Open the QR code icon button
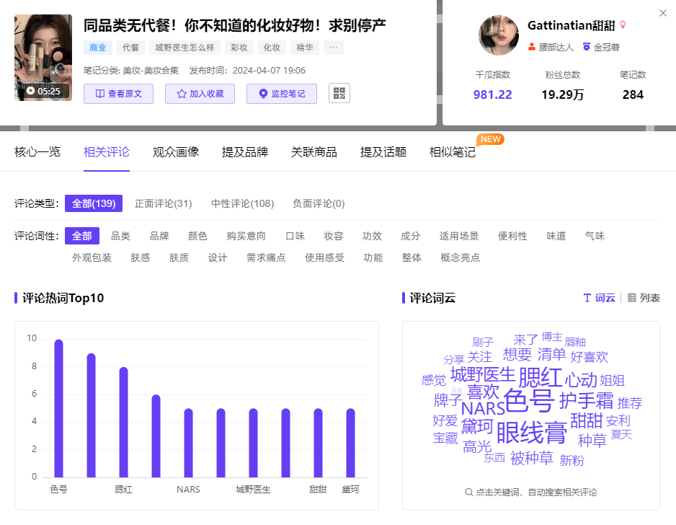The width and height of the screenshot is (676, 525). 339,93
